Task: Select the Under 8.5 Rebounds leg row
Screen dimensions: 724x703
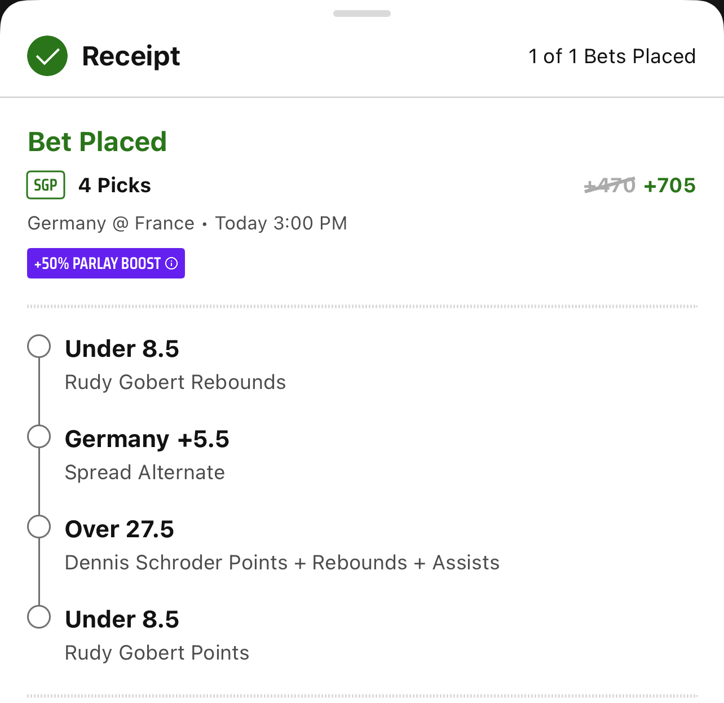Action: pos(175,364)
